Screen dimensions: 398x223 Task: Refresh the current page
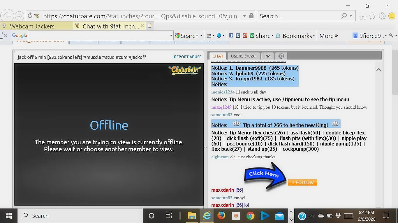30,16
